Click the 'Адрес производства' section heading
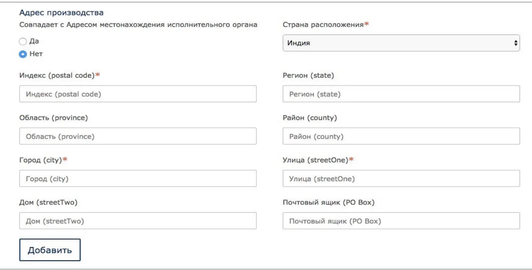The height and width of the screenshot is (270, 532). point(61,13)
